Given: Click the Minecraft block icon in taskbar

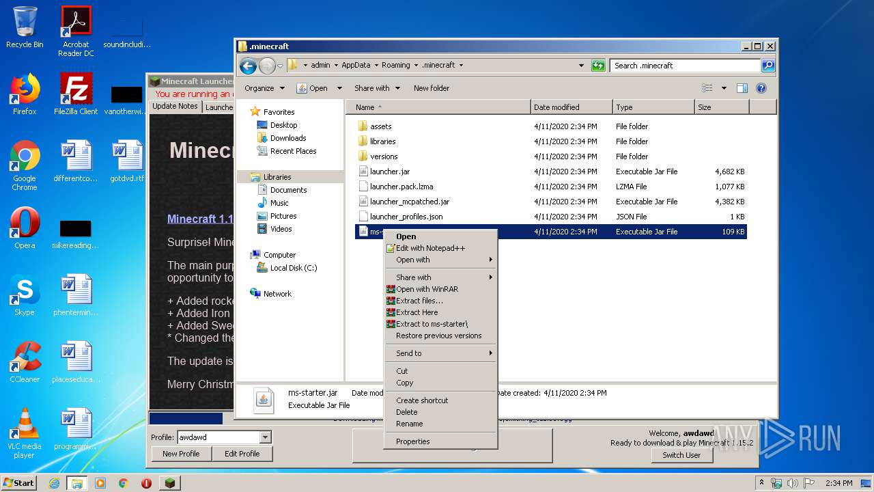Looking at the screenshot, I should pyautogui.click(x=169, y=483).
